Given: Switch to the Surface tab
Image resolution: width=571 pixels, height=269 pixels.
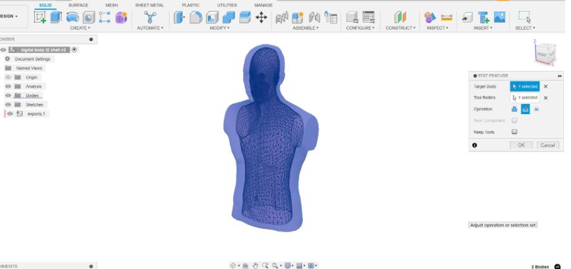Looking at the screenshot, I should point(78,5).
